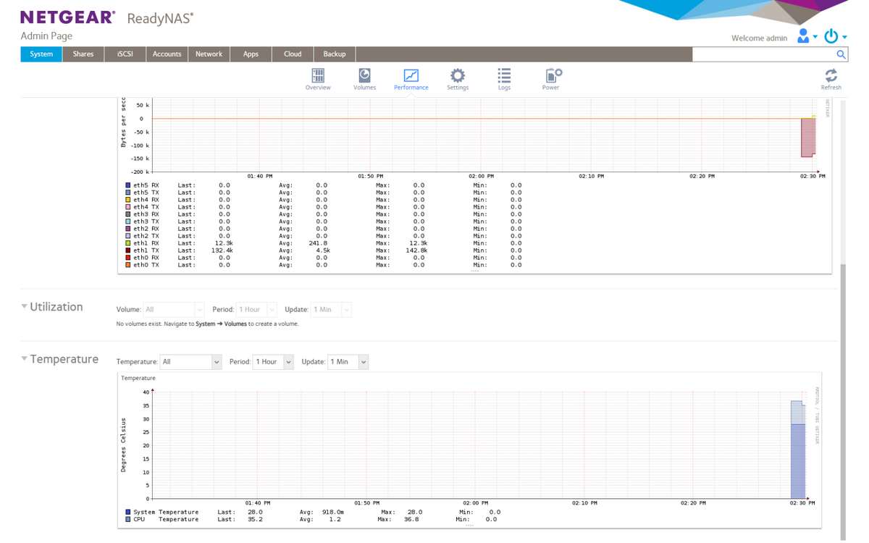Switch to the Network tab
The height and width of the screenshot is (543, 869).
point(209,54)
